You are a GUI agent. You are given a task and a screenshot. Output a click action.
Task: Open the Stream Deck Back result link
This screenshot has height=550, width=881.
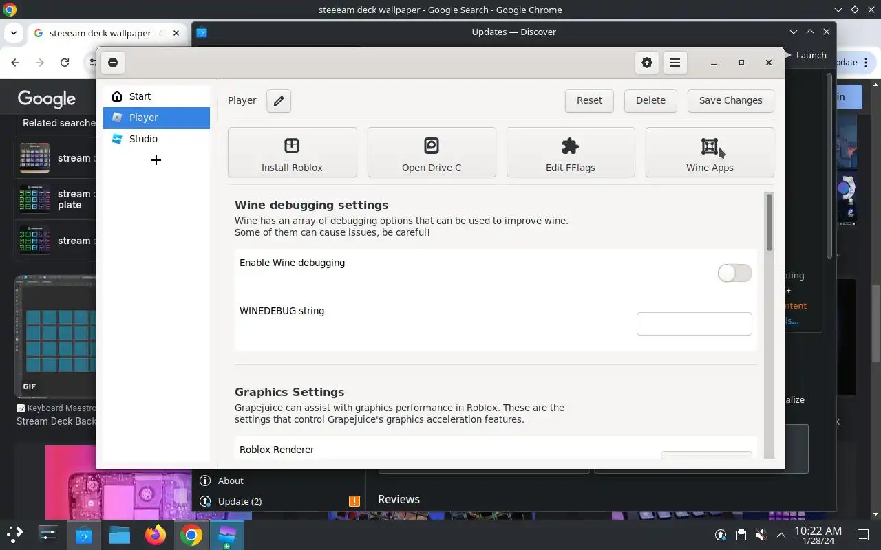tap(56, 421)
